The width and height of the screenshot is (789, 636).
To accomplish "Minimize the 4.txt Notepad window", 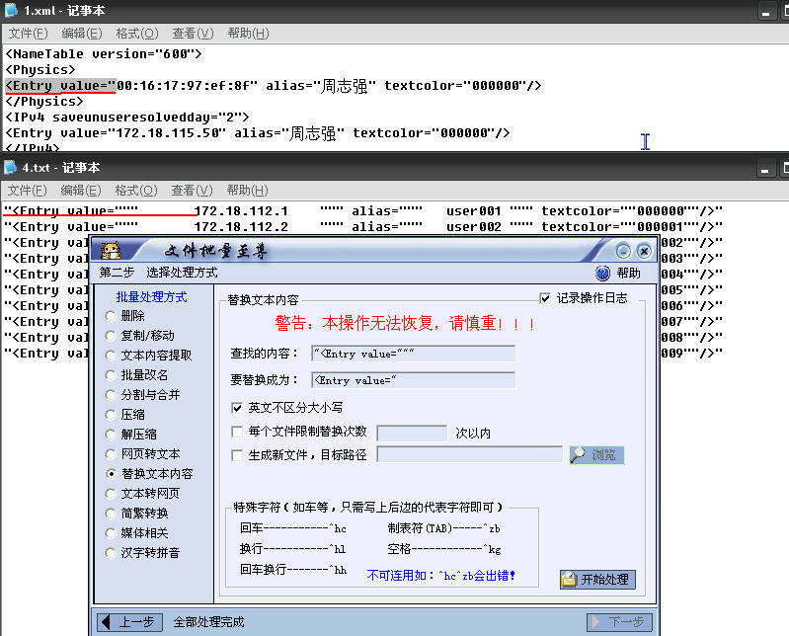I will pyautogui.click(x=765, y=169).
